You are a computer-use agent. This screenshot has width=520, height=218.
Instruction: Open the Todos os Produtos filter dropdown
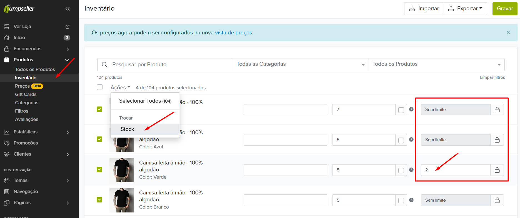click(x=436, y=64)
